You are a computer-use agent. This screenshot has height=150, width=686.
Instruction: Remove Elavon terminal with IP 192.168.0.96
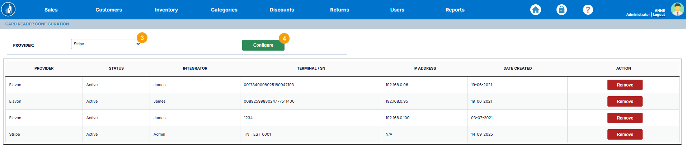point(625,85)
